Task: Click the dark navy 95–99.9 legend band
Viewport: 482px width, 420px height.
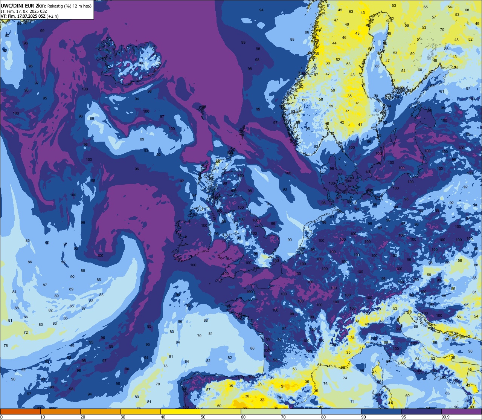Action: tap(421, 412)
